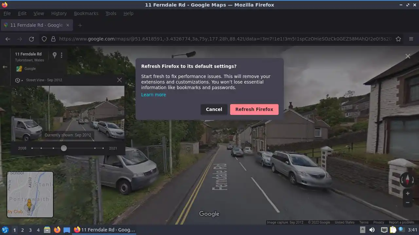Click the historical Street View thumbnail preview
The height and width of the screenshot is (235, 419).
pos(68,114)
